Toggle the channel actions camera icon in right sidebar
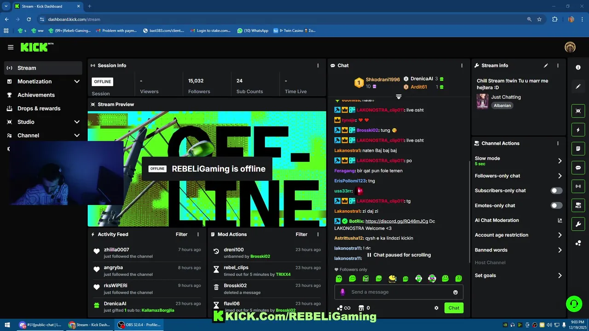The height and width of the screenshot is (331, 589). point(578,205)
